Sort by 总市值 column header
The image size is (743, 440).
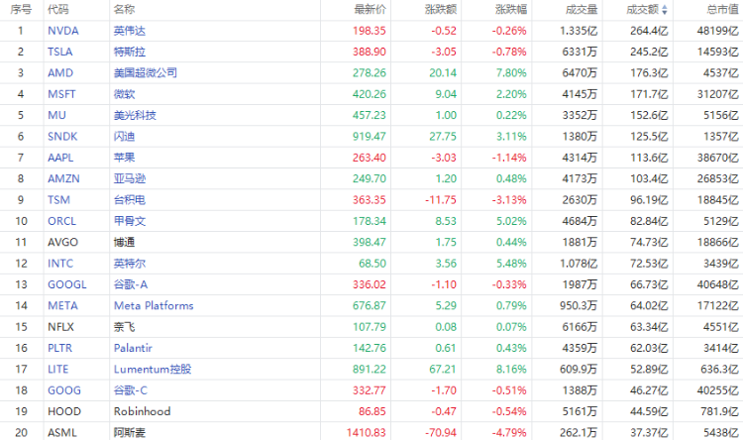722,10
